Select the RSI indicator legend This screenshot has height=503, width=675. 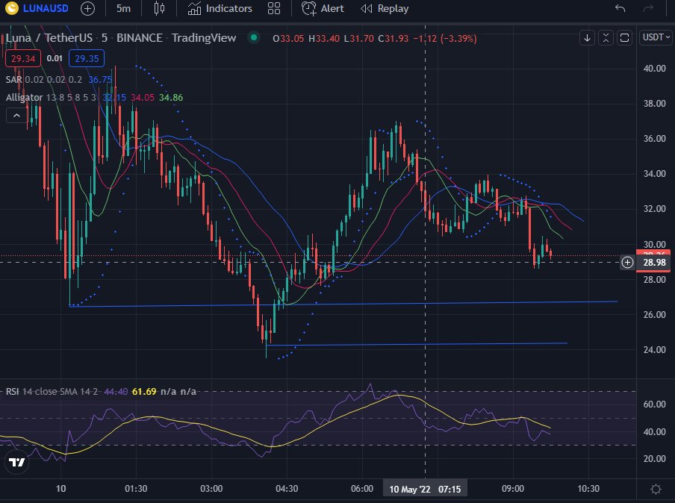(12, 392)
